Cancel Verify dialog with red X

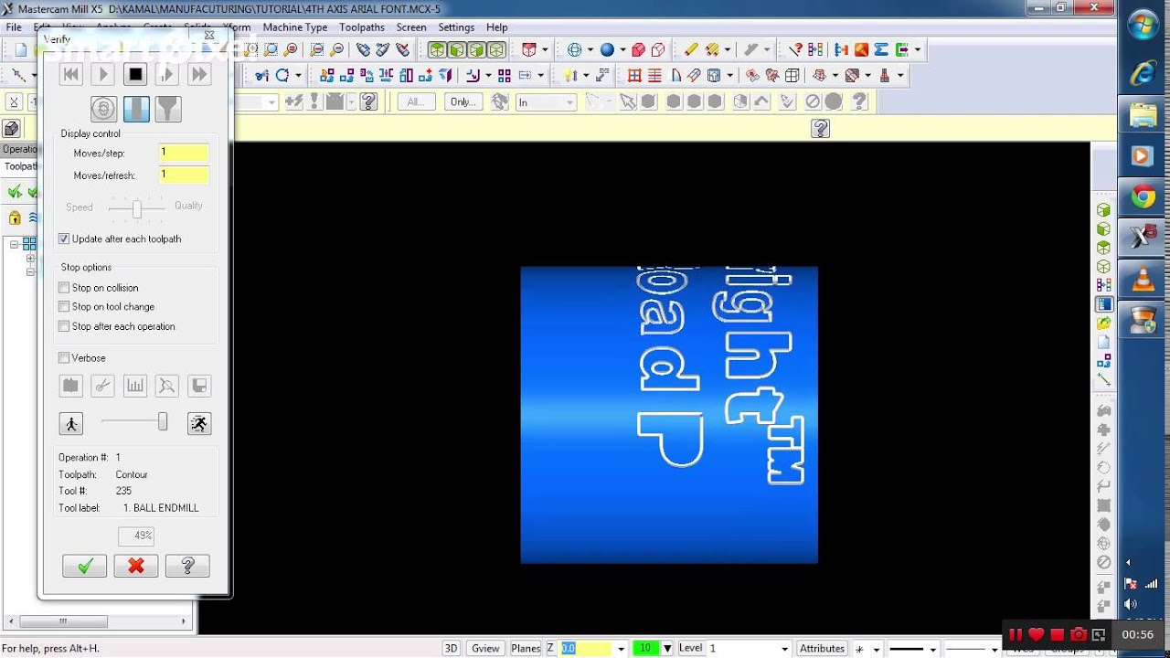pos(136,566)
